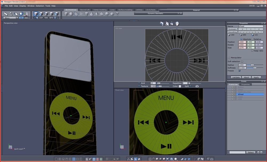Image resolution: width=267 pixels, height=162 pixels.
Task: Click the Select button in Scene panel
Action: (x=251, y=152)
